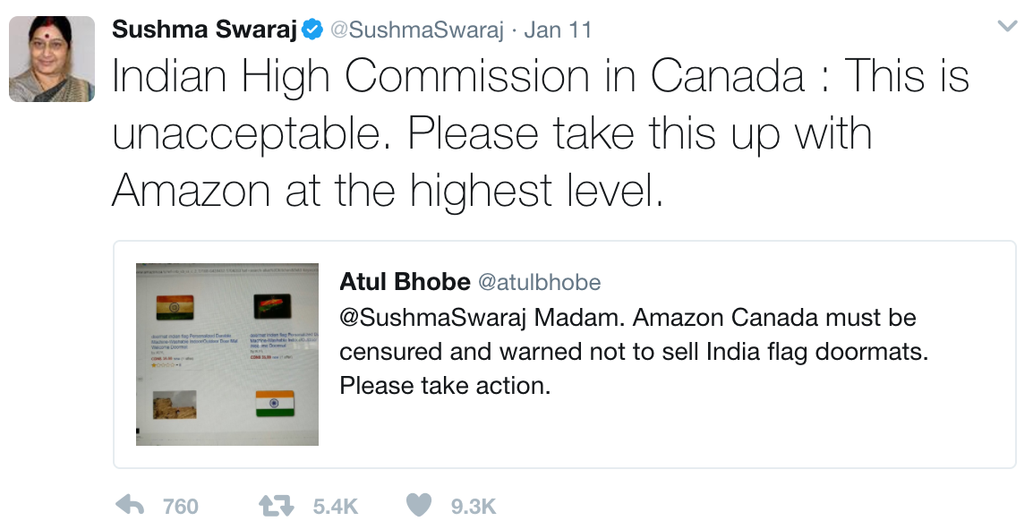Click the 'Indian High Commission in Canada' line
1033x521 pixels.
[x=457, y=76]
